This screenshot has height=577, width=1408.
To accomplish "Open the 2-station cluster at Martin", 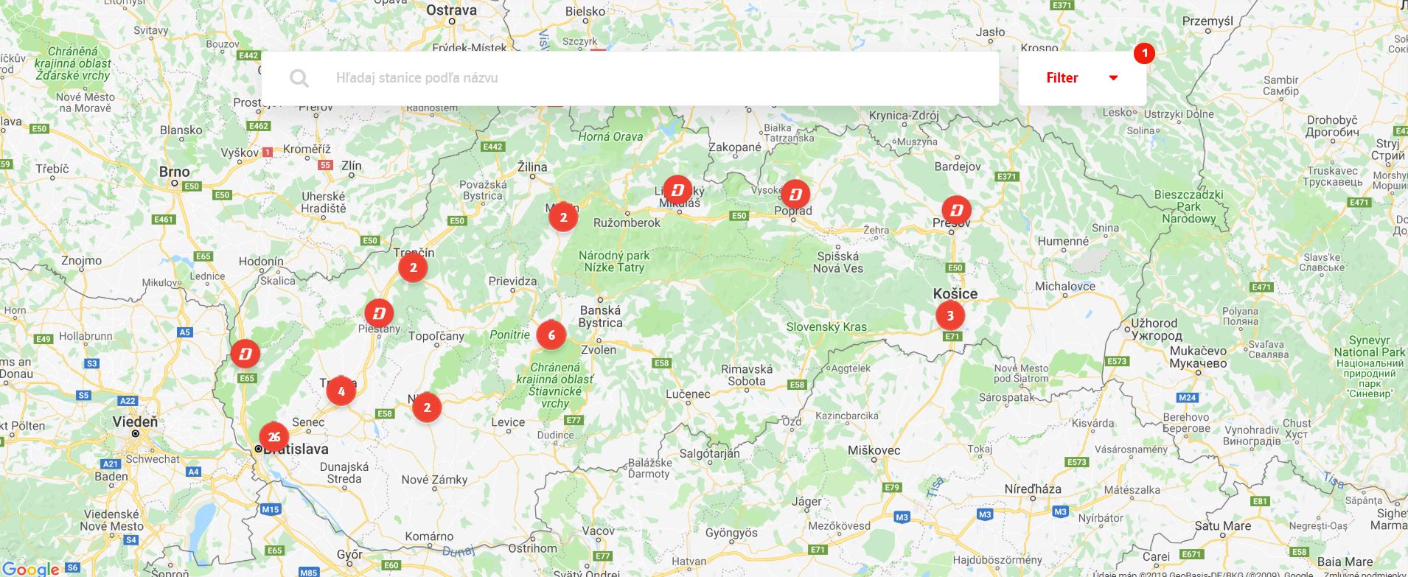I will coord(563,217).
